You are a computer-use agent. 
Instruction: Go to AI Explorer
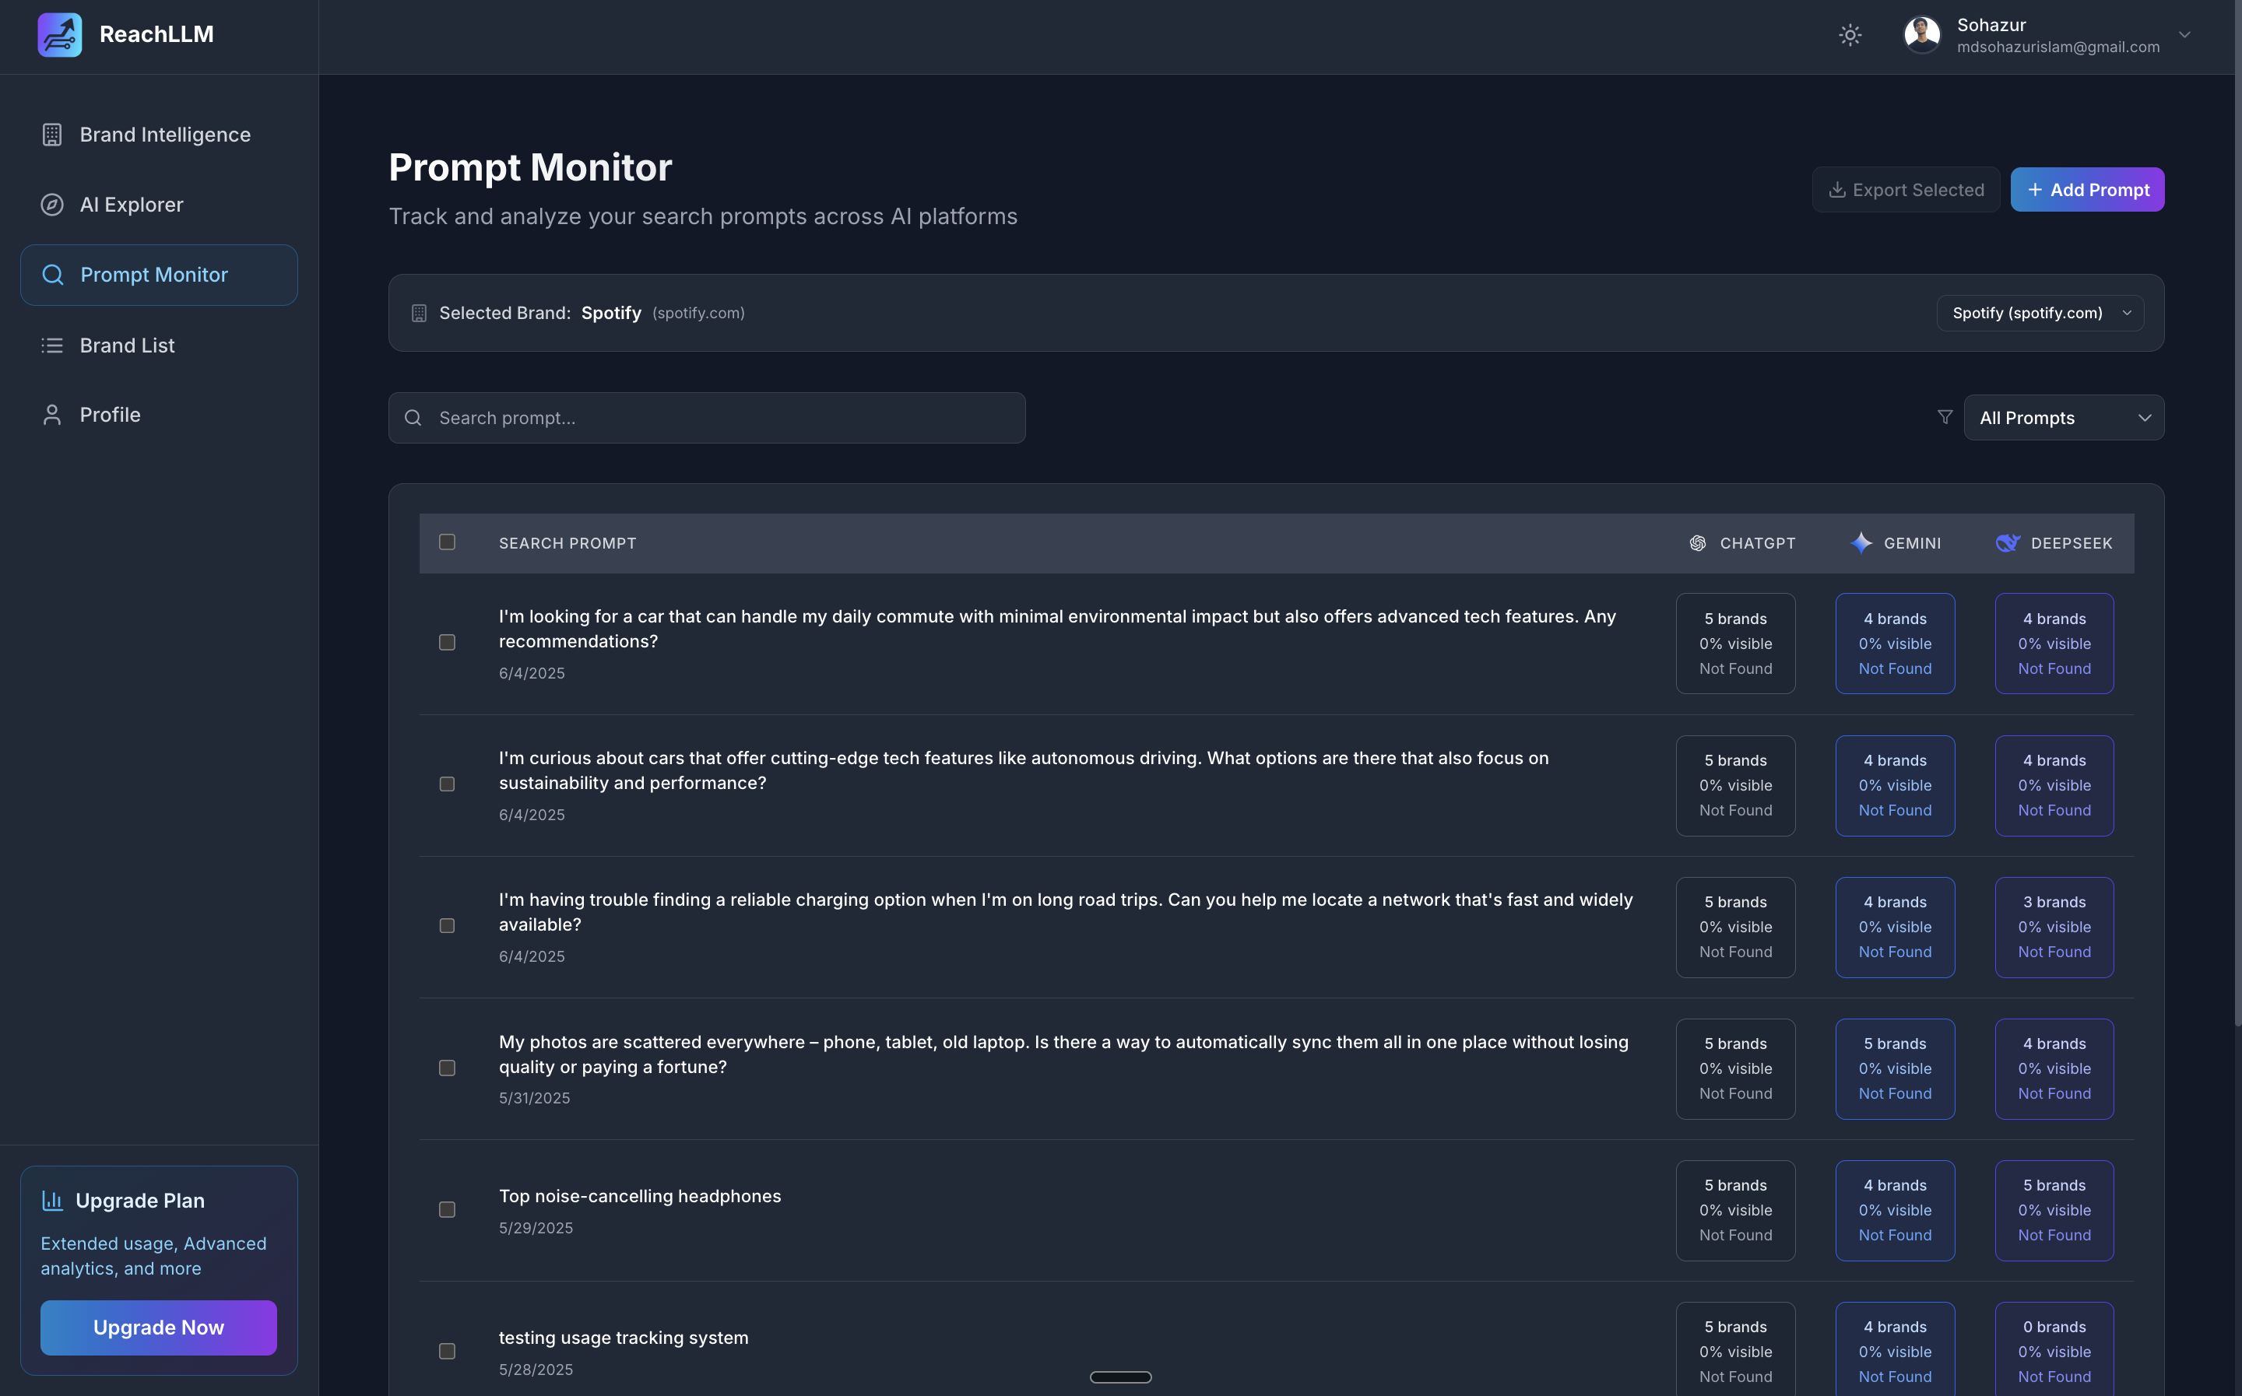(159, 205)
